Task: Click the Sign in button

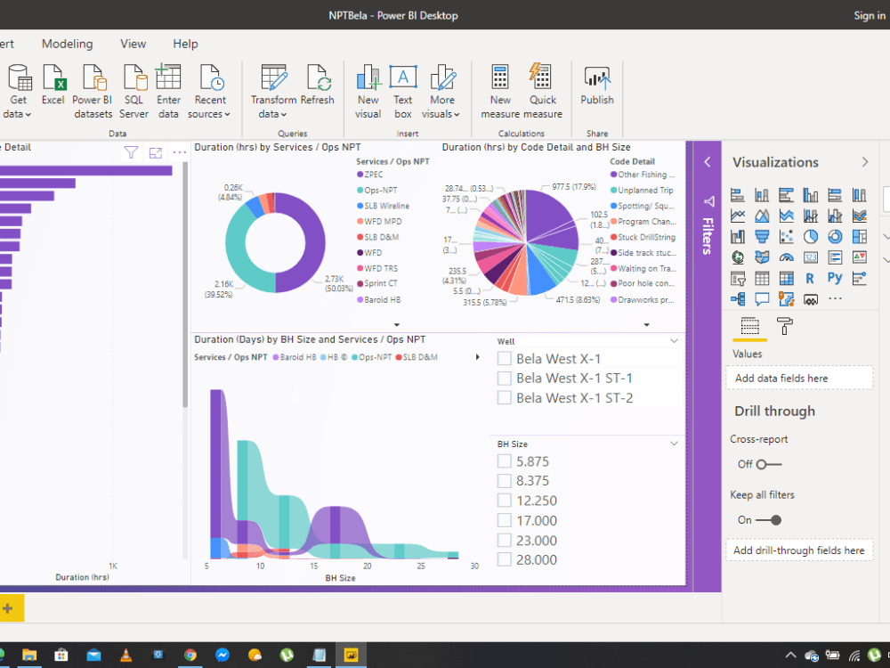Action: coord(870,15)
